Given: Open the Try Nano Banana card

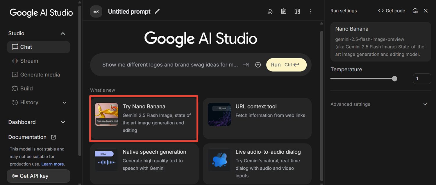Looking at the screenshot, I should [x=144, y=118].
